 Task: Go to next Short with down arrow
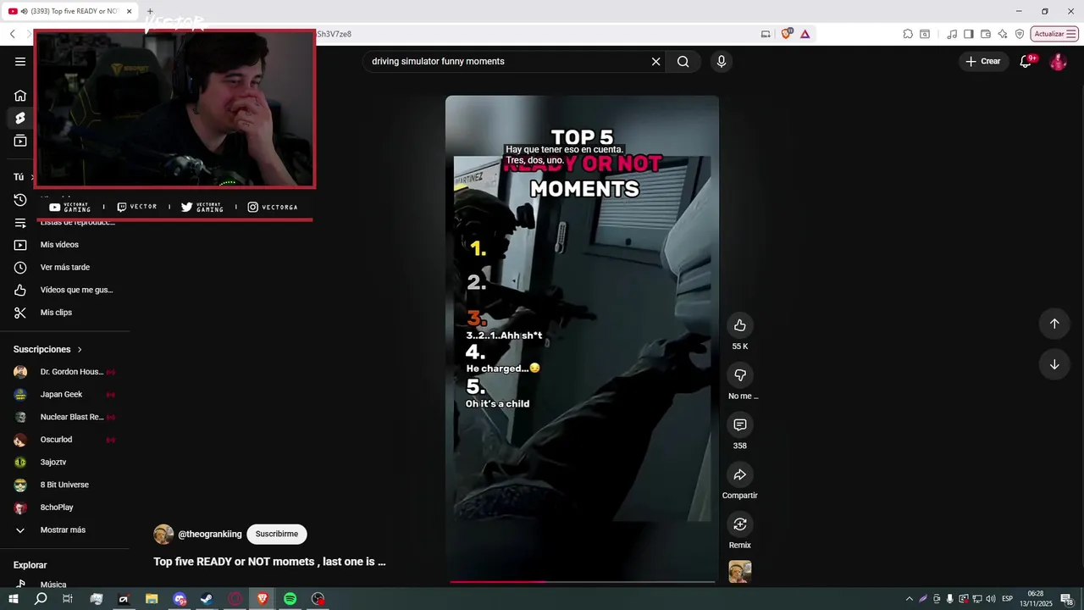click(1054, 364)
